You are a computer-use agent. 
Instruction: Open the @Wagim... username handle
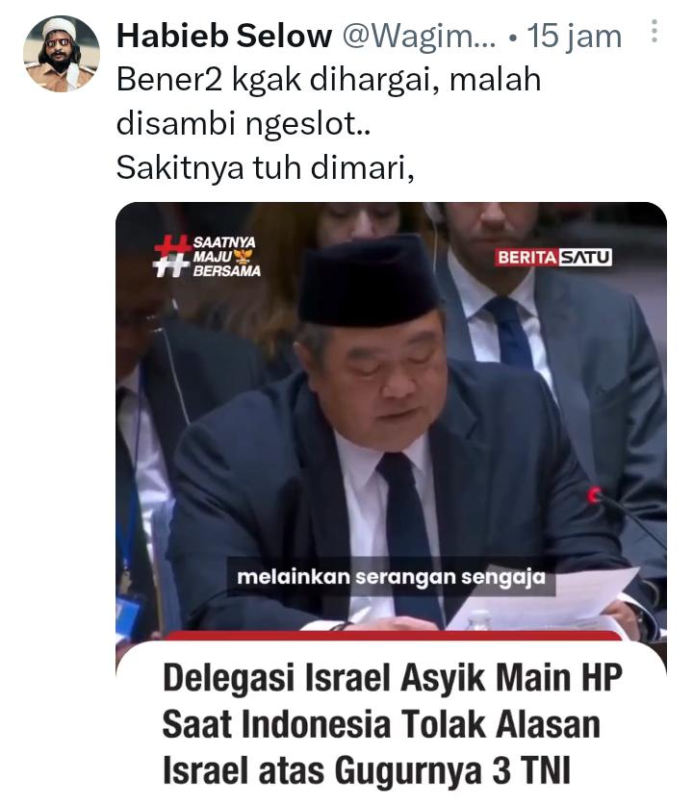(x=420, y=36)
